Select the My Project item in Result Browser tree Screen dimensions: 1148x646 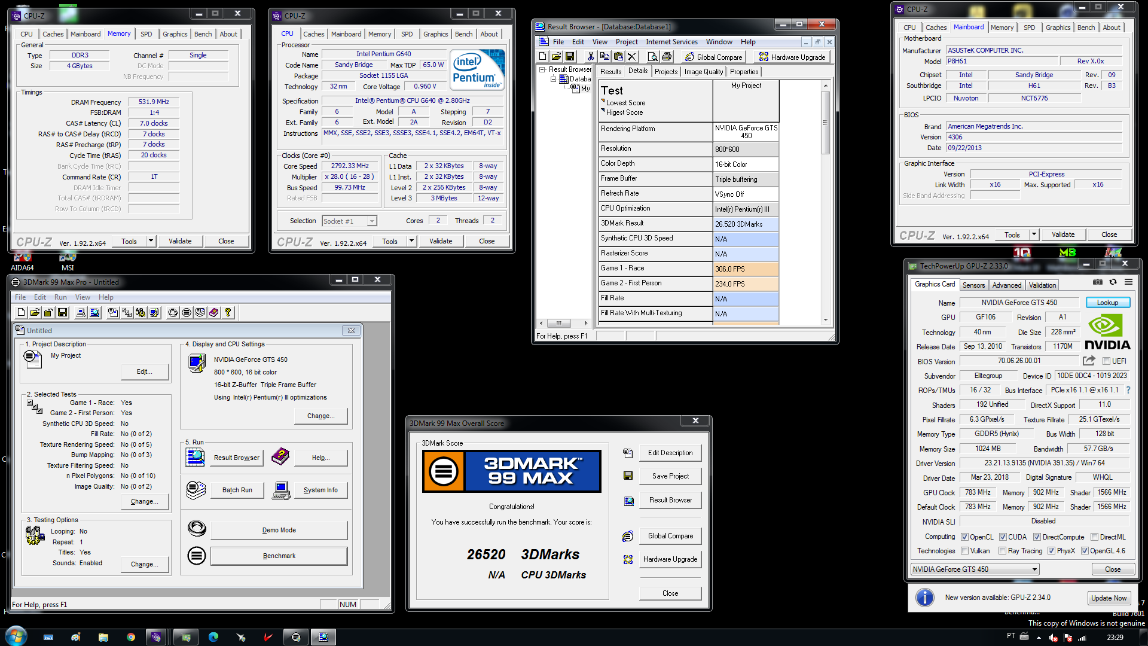click(x=581, y=89)
